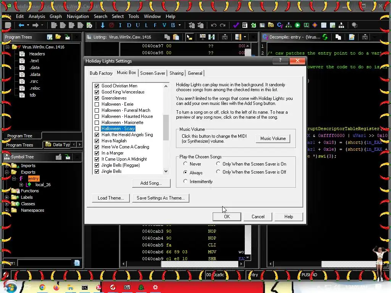The width and height of the screenshot is (391, 293).
Task: Collapse the Virus.Win9x.Caw.1416 program tree node
Action: point(8,47)
